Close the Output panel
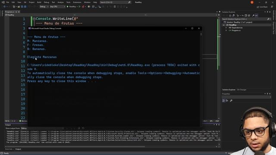The image size is (276, 155). point(219,125)
